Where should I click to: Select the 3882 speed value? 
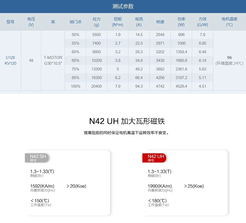point(160,69)
